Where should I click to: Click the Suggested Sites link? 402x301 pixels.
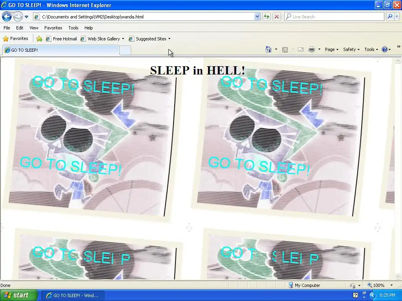(147, 39)
